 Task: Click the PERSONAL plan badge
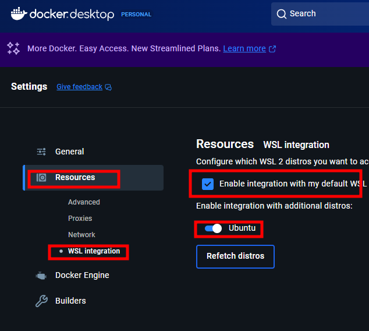coord(136,15)
